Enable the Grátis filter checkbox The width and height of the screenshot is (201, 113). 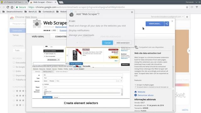pyautogui.click(x=14, y=71)
